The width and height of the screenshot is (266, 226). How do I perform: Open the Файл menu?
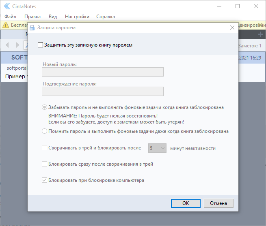coord(10,17)
